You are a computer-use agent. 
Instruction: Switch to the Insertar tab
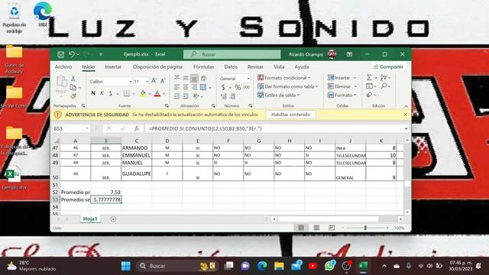(x=113, y=66)
